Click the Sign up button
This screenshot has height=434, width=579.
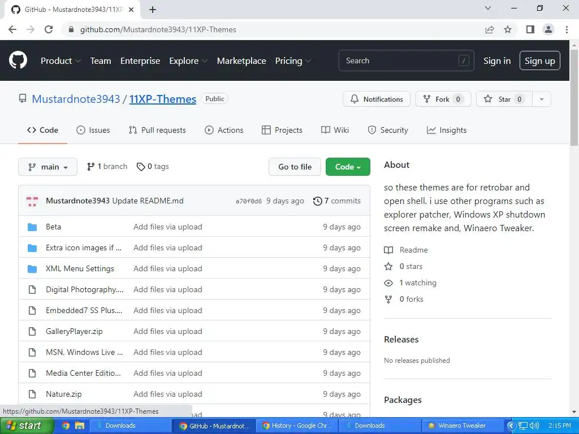pyautogui.click(x=540, y=60)
